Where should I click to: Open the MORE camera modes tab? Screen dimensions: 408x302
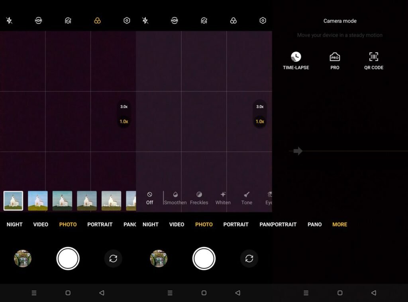[340, 225]
